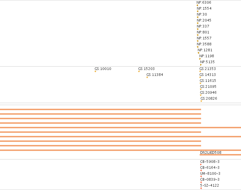Click the triangle marker beneath NP:337
Image resolution: width=241 pixels, height=190 pixels.
coord(197,29)
